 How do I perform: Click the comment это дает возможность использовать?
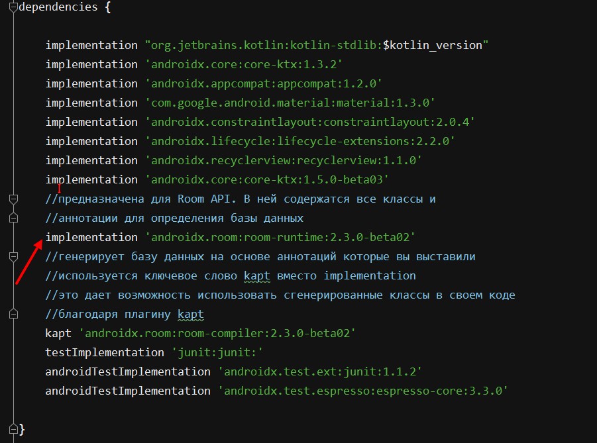click(x=280, y=295)
